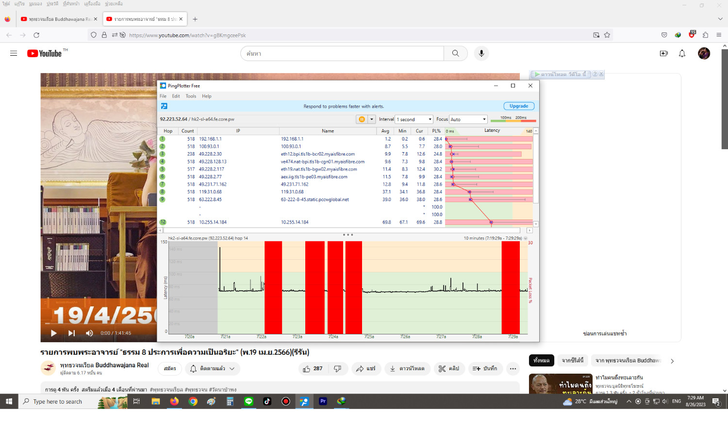Open the Tools menu in PingPlotter
Screen dimensions: 728x425
coord(191,96)
